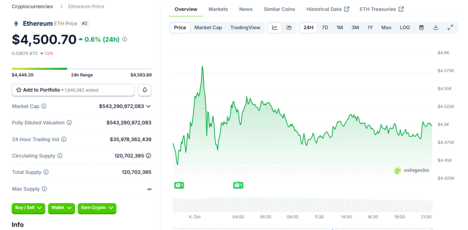Click the Market Cap info icon
Viewport: 468px width, 230px height.
tap(44, 106)
